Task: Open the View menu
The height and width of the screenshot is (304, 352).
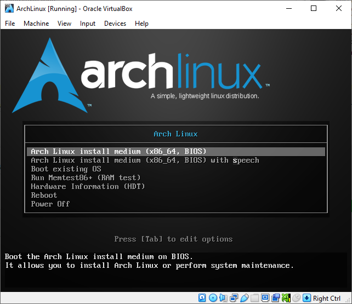Action: coord(65,24)
